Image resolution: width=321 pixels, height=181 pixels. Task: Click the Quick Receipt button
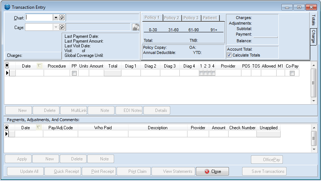(63, 171)
